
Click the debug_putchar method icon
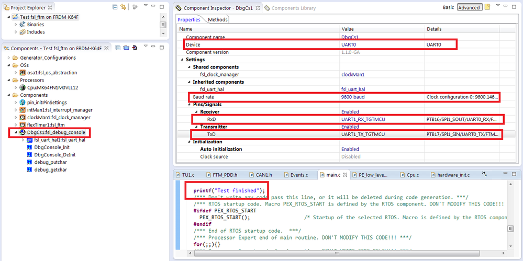coord(29,162)
